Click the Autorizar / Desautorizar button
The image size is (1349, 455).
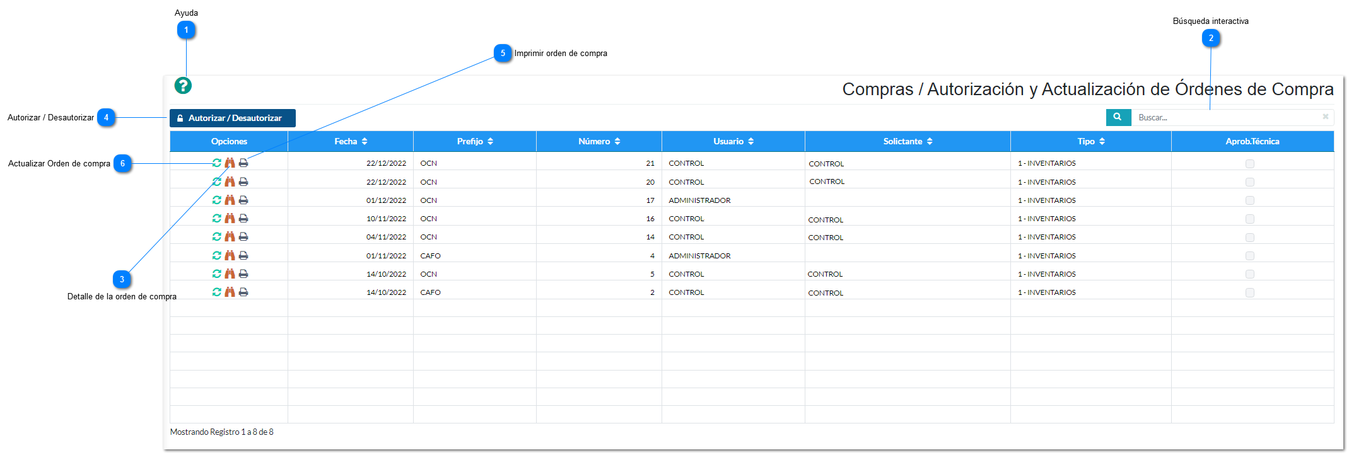point(233,118)
